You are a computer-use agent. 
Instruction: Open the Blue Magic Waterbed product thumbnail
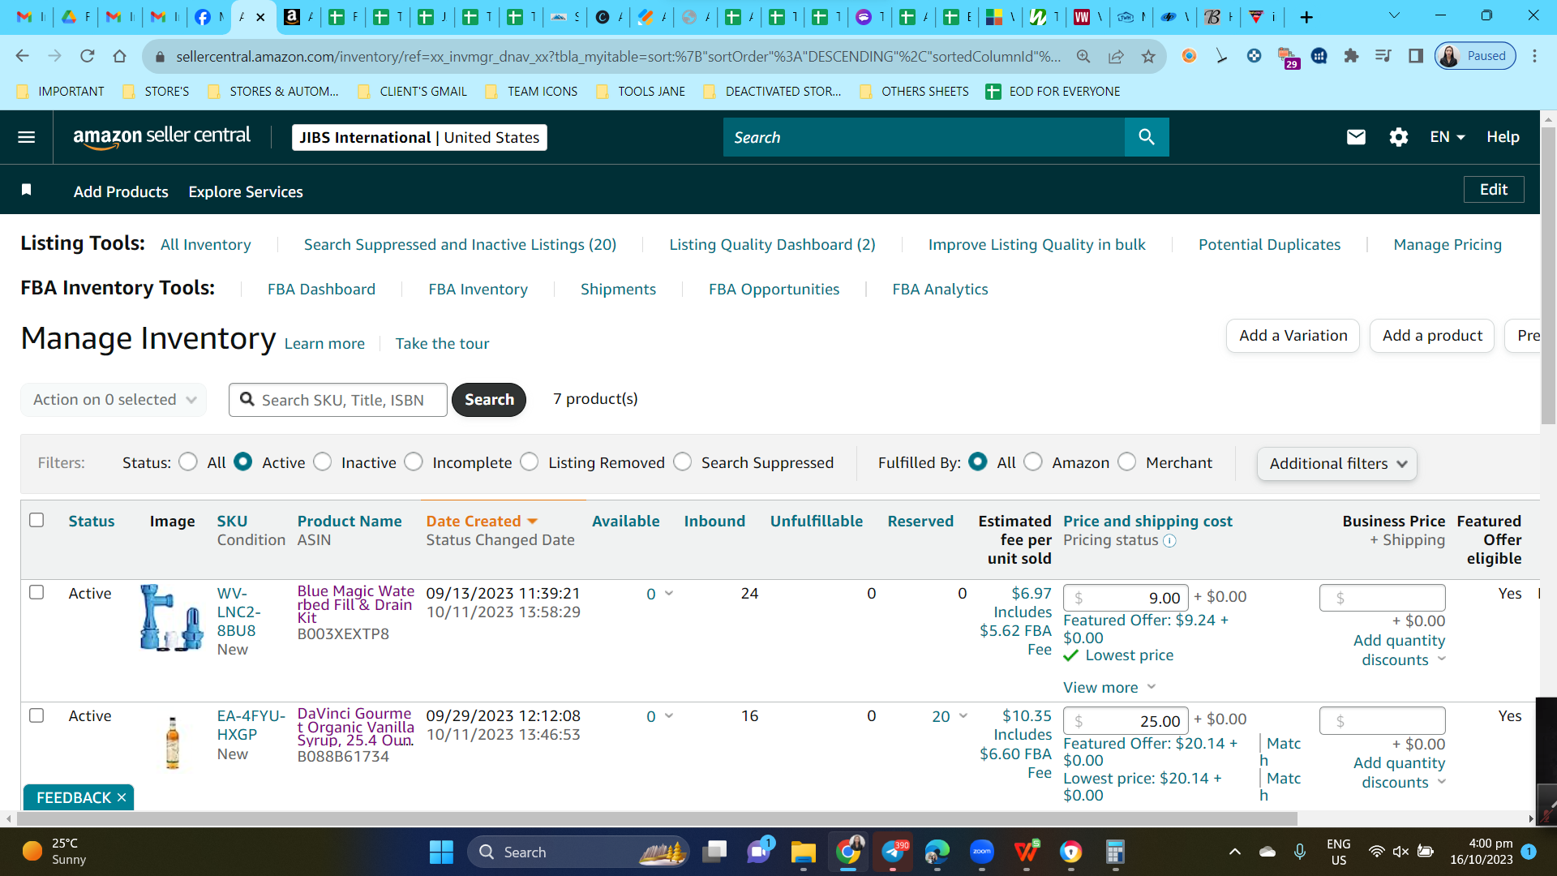[171, 618]
